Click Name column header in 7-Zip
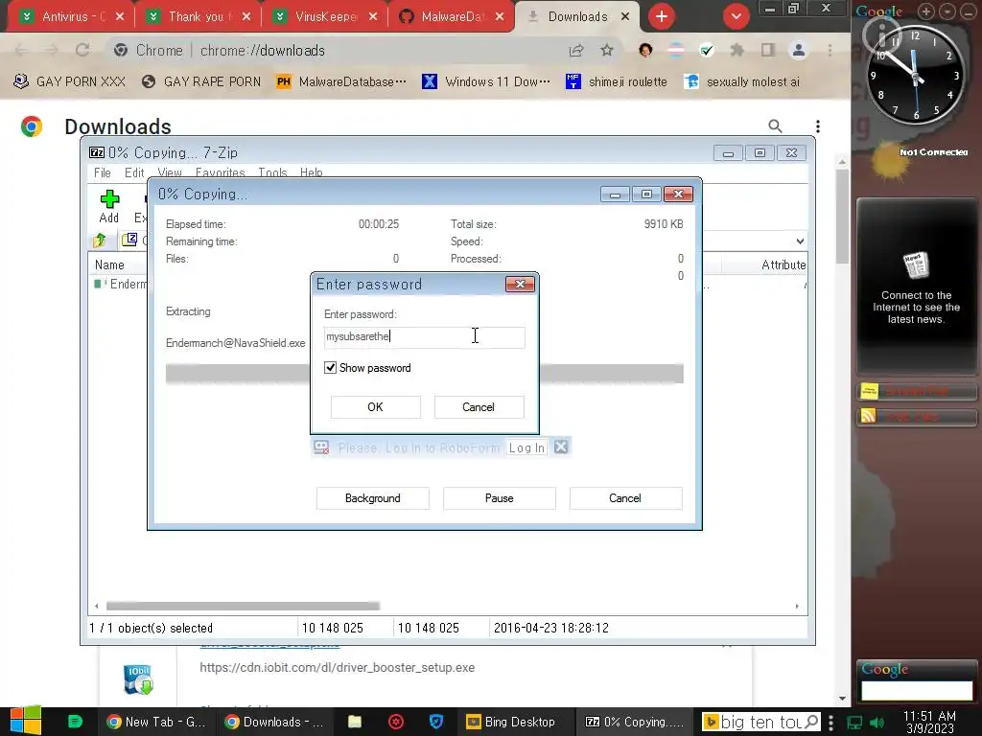 click(x=109, y=264)
